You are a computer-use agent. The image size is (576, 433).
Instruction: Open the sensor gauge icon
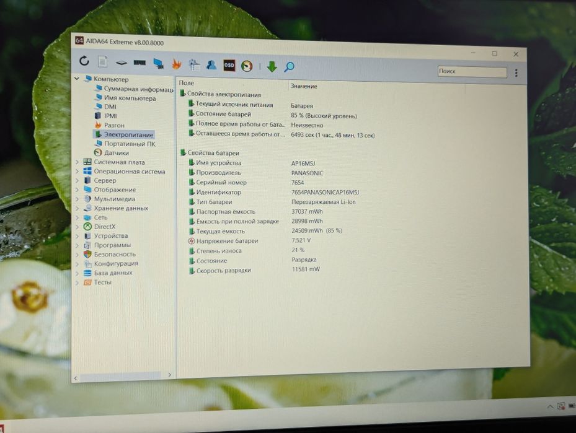pos(247,66)
